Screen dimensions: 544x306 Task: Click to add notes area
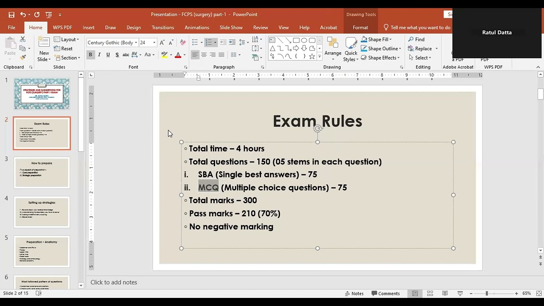(x=113, y=282)
